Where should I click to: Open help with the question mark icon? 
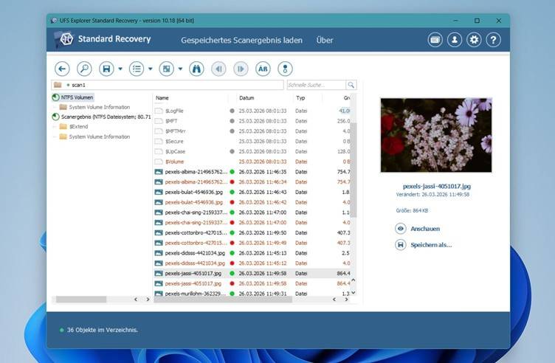point(494,40)
